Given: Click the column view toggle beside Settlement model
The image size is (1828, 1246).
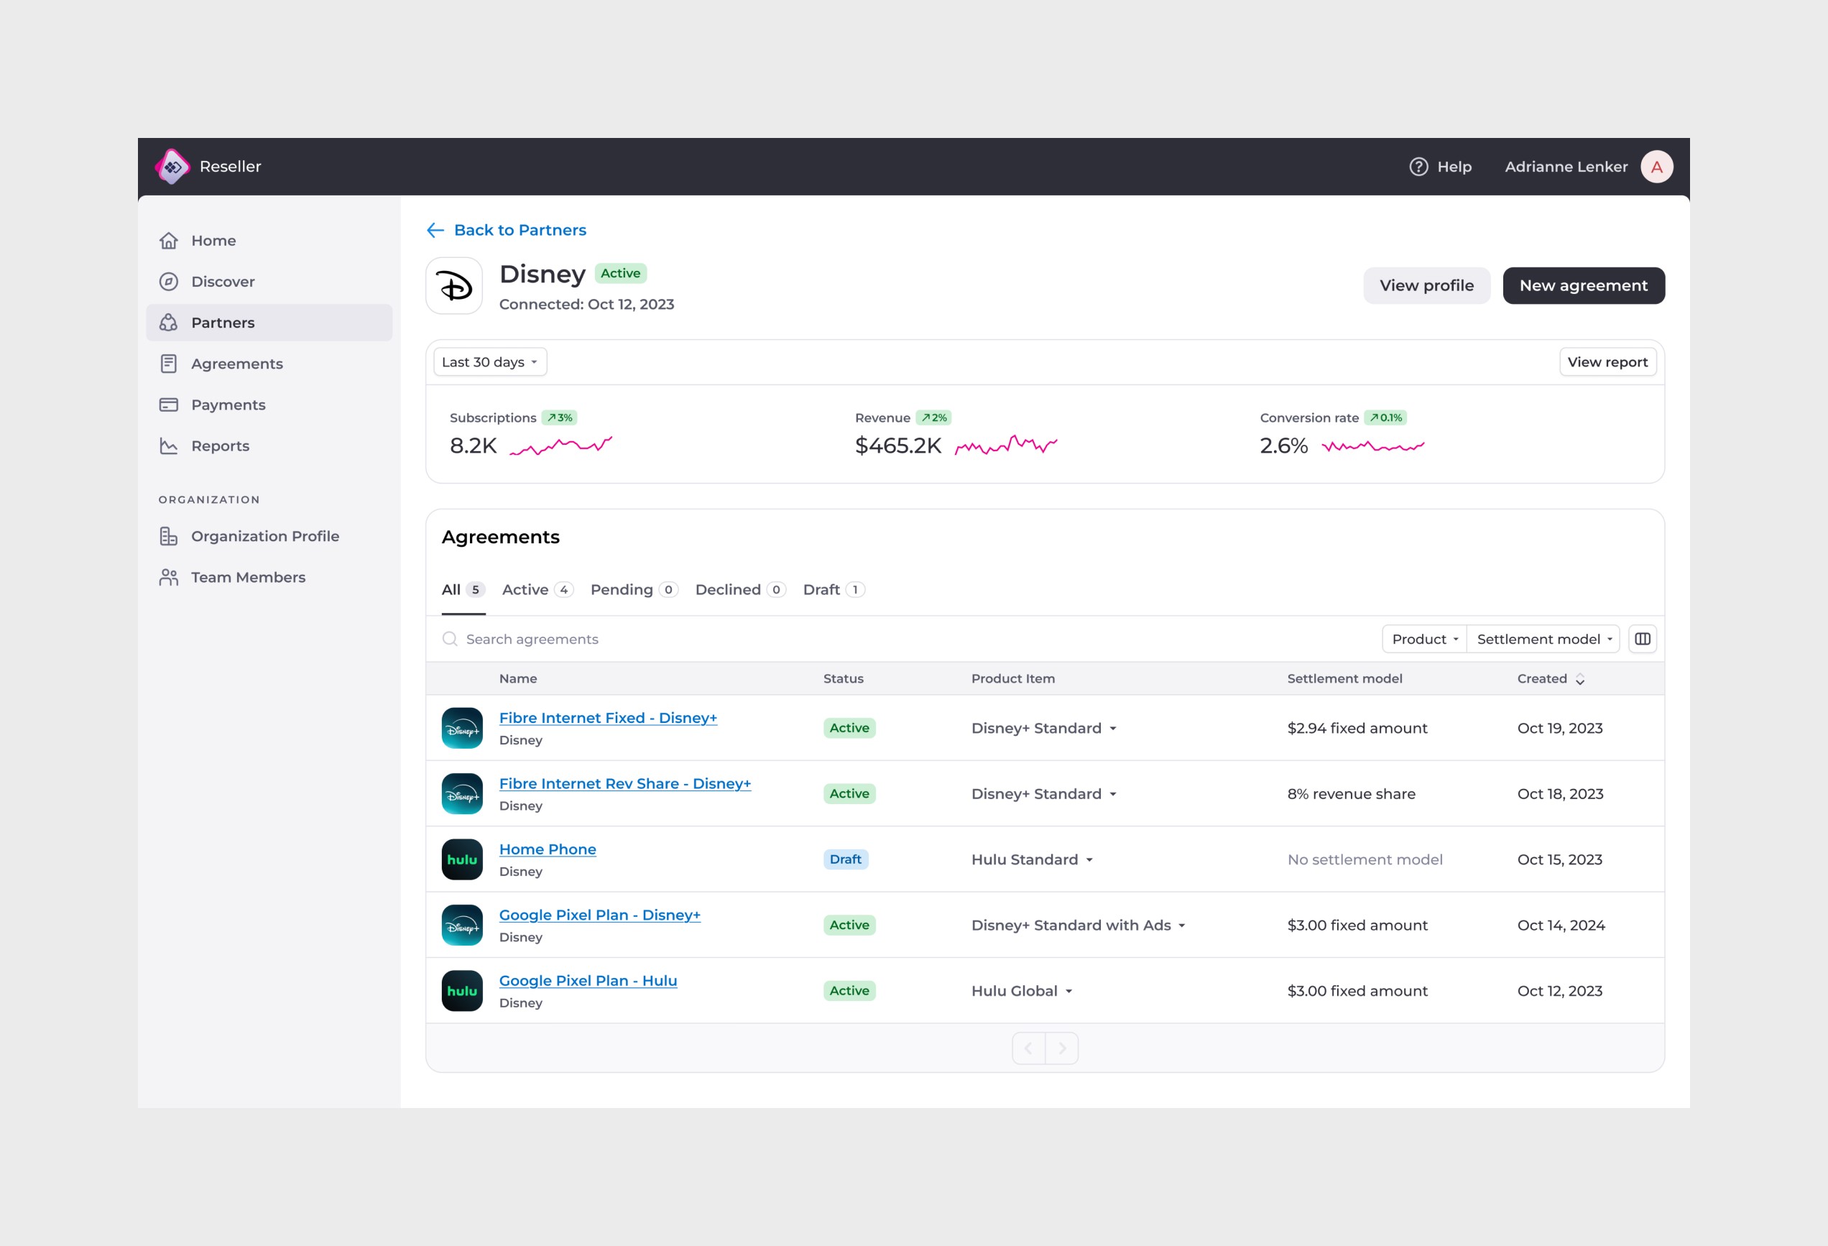Looking at the screenshot, I should pyautogui.click(x=1643, y=639).
